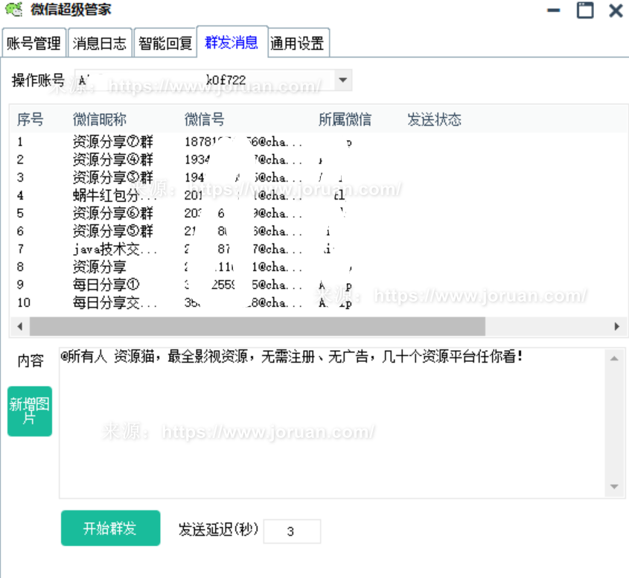Switch to the 消息日志 tab

tap(100, 43)
